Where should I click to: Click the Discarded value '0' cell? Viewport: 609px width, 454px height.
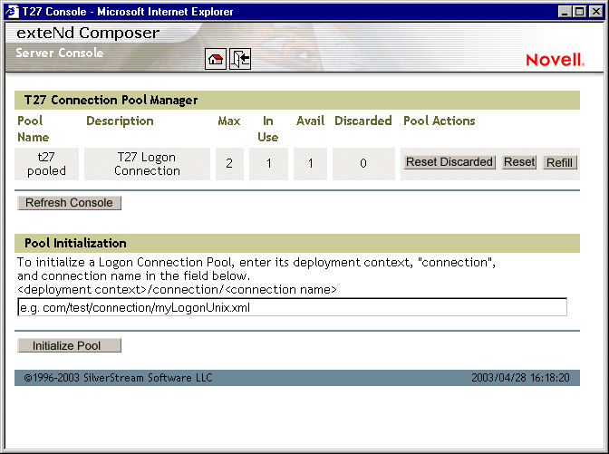(x=363, y=164)
